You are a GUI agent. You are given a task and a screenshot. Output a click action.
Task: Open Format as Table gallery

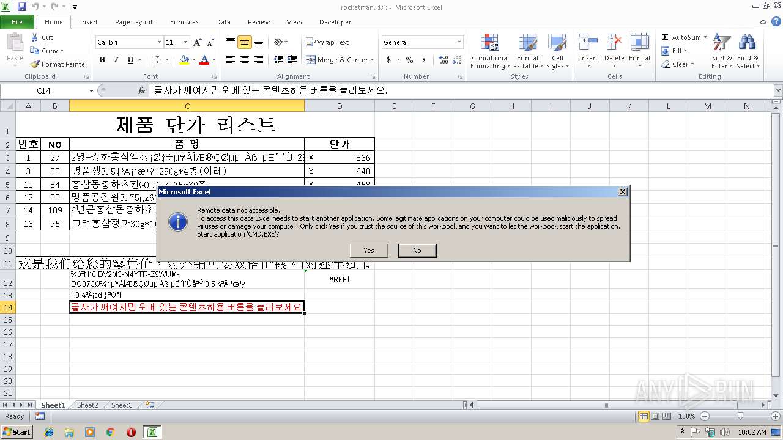click(x=528, y=53)
